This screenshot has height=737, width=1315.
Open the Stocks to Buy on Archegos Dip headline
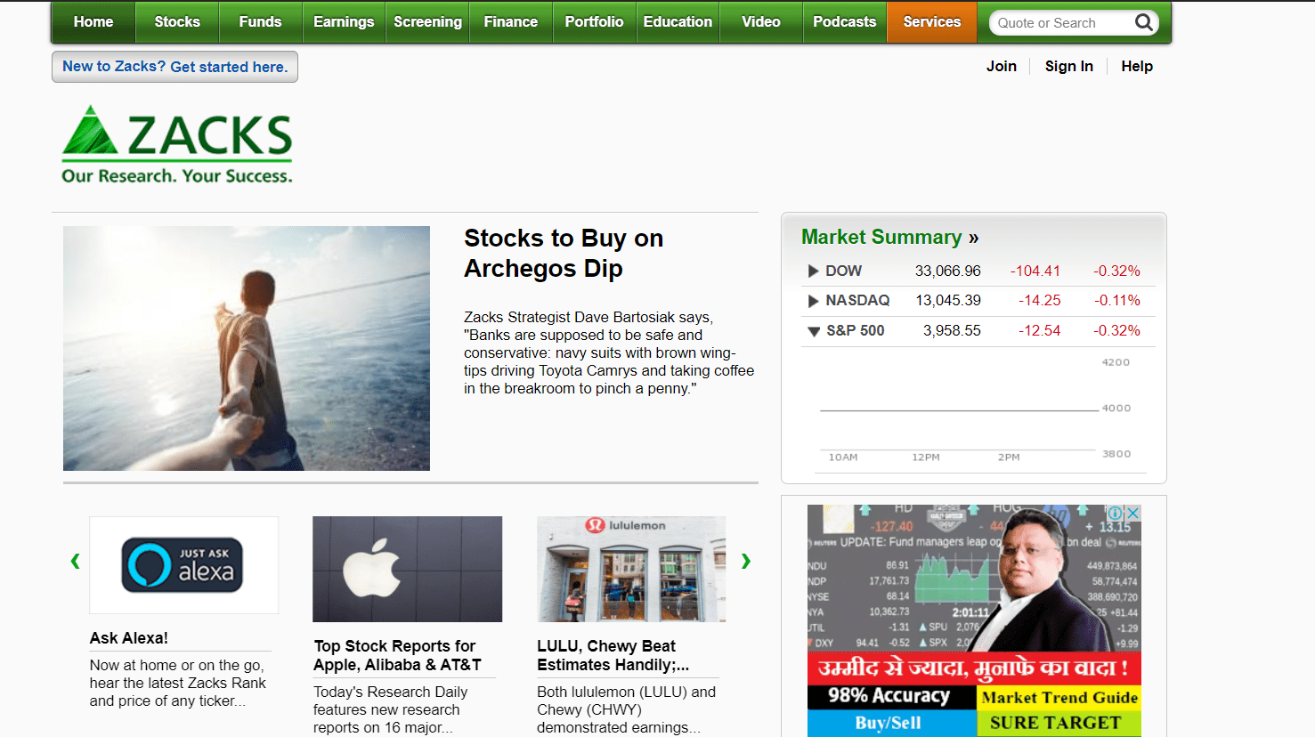point(564,253)
